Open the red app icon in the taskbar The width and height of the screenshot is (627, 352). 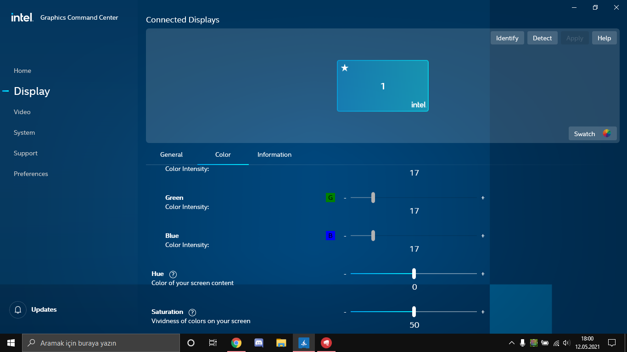pos(326,343)
